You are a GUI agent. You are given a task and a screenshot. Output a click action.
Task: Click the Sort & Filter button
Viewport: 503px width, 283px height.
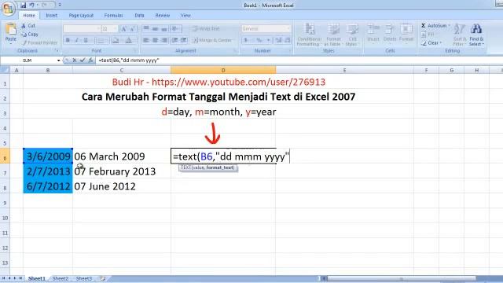click(459, 35)
